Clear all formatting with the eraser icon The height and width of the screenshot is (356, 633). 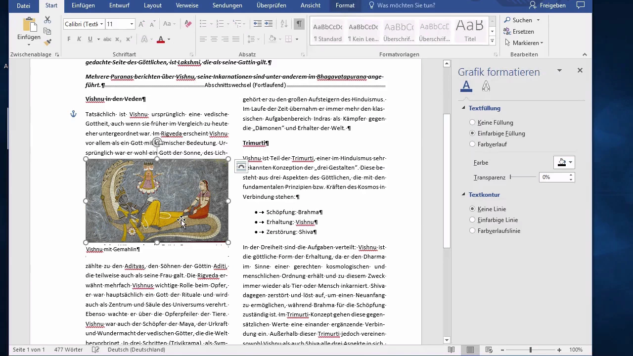188,24
